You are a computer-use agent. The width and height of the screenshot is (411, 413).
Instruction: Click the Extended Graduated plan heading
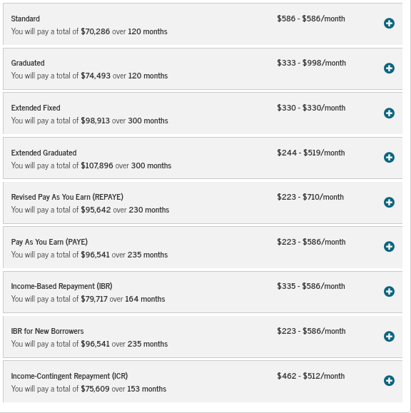pos(44,153)
